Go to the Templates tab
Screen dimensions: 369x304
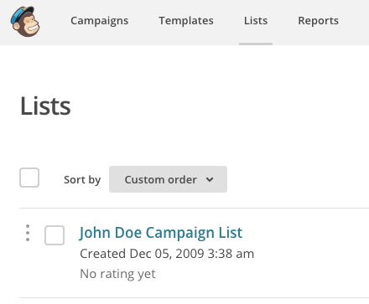(186, 21)
